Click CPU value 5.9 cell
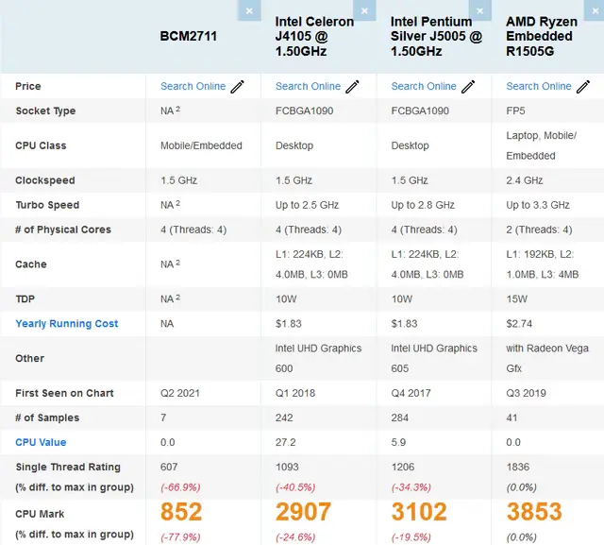This screenshot has height=545, width=604. (x=398, y=442)
